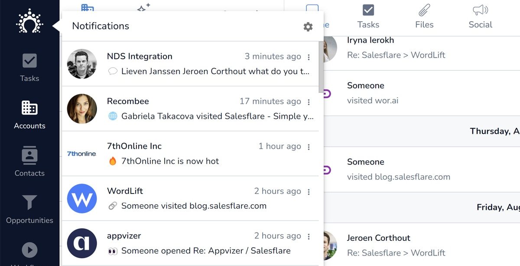The width and height of the screenshot is (520, 266).
Task: Click '17 minutes ago' timestamp
Action: click(270, 101)
